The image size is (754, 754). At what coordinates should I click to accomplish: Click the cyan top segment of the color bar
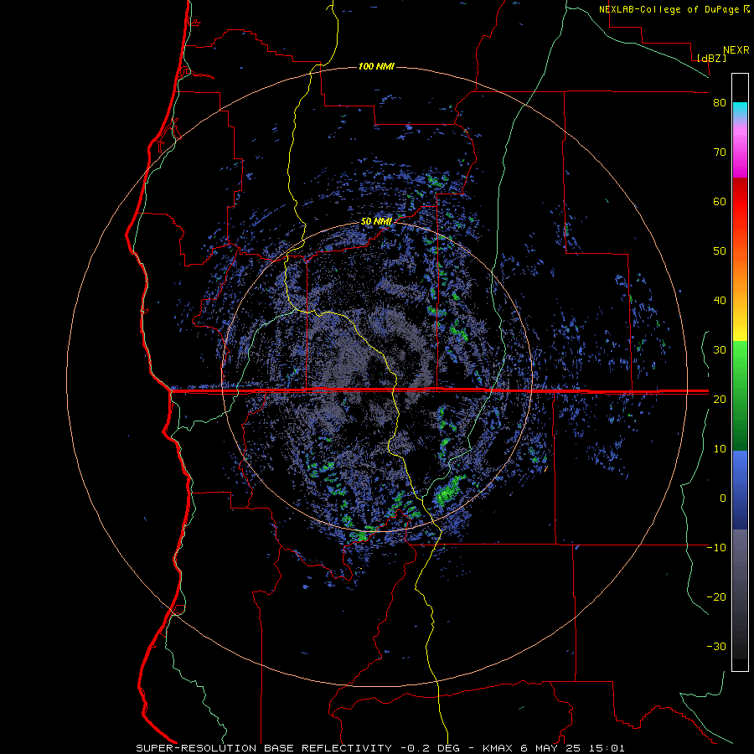tap(740, 111)
